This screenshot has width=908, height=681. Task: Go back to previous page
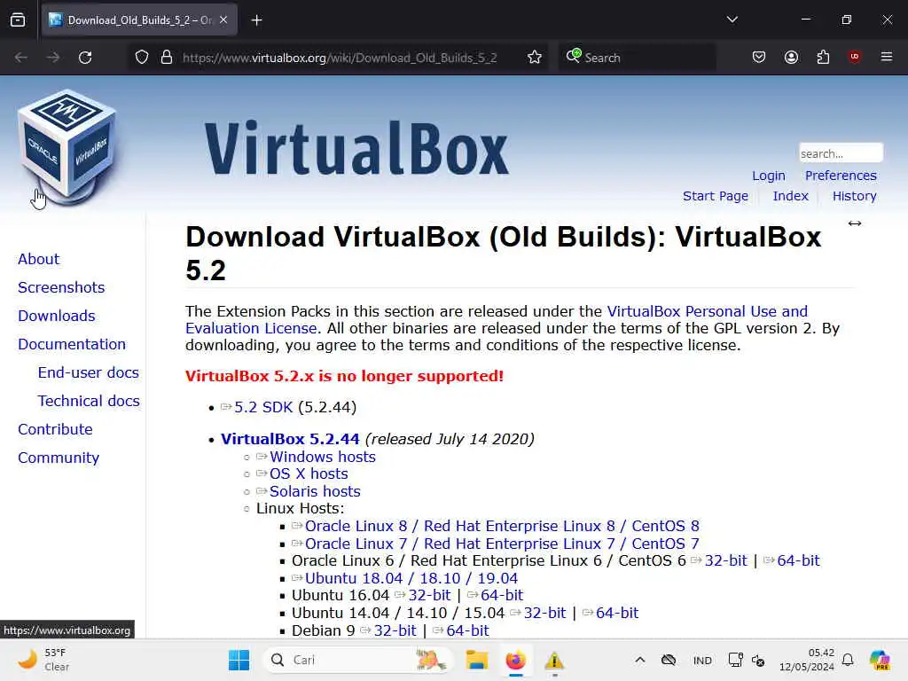21,58
